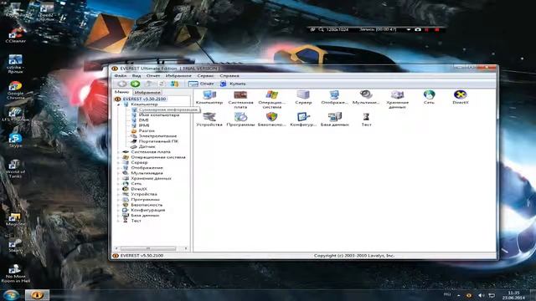Switch to the Избранное tab in sidebar
The height and width of the screenshot is (301, 536).
147,93
